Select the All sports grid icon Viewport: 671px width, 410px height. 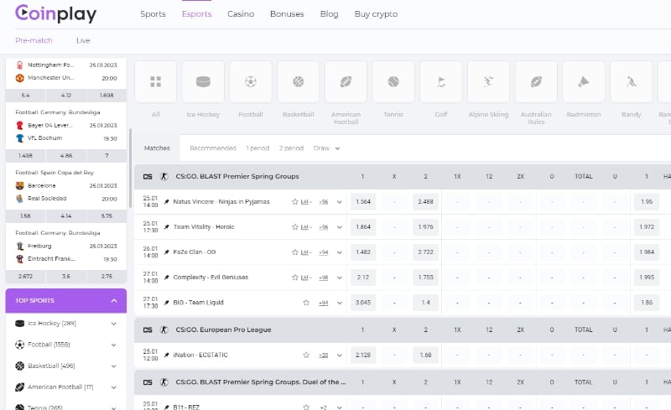point(156,81)
